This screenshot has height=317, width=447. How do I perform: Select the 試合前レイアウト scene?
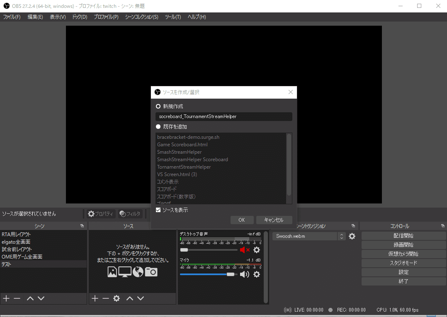coord(43,249)
